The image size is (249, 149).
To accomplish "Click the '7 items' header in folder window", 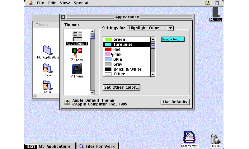I will pos(42,25).
